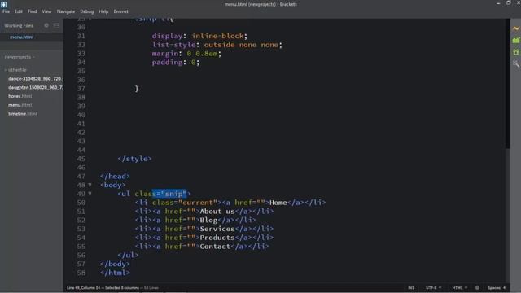Image resolution: width=521 pixels, height=293 pixels.
Task: Open the newprojects project dropdown
Action: point(20,57)
